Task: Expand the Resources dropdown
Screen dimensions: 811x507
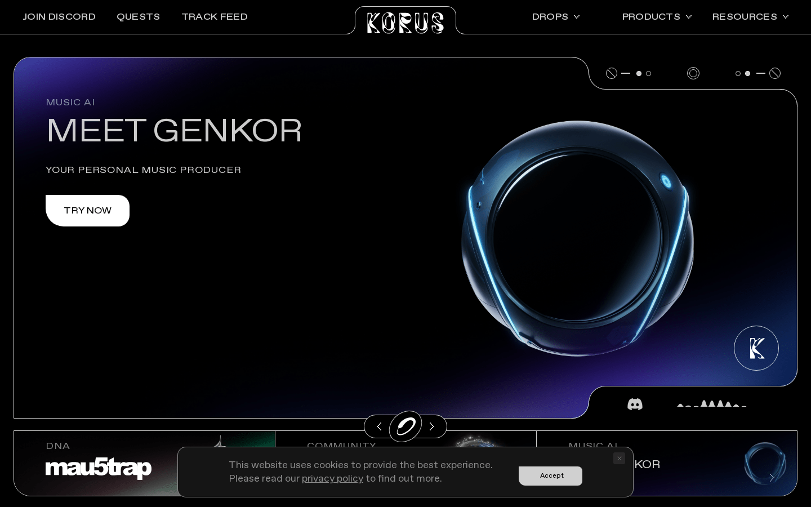Action: [x=750, y=17]
